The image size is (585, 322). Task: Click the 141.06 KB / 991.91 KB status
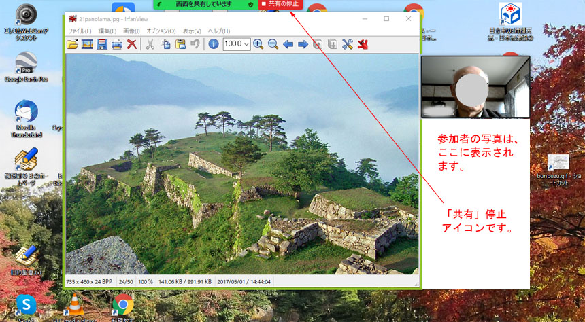tap(185, 282)
